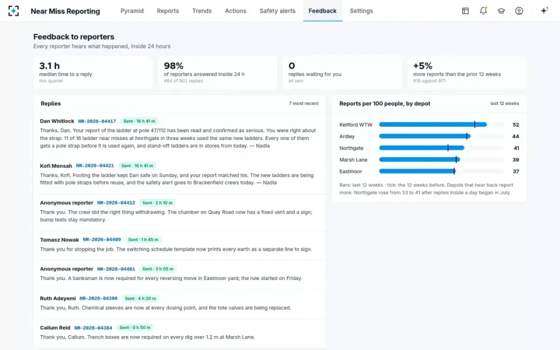Viewport: 560px width, 350px height.
Task: Click Dan Whitlock's Sent 16 h 41 m badge
Action: point(140,121)
